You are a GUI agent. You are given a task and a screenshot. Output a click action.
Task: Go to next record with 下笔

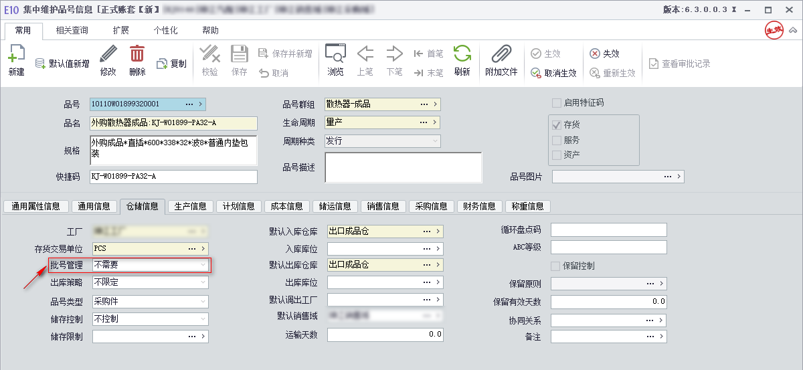pyautogui.click(x=395, y=55)
